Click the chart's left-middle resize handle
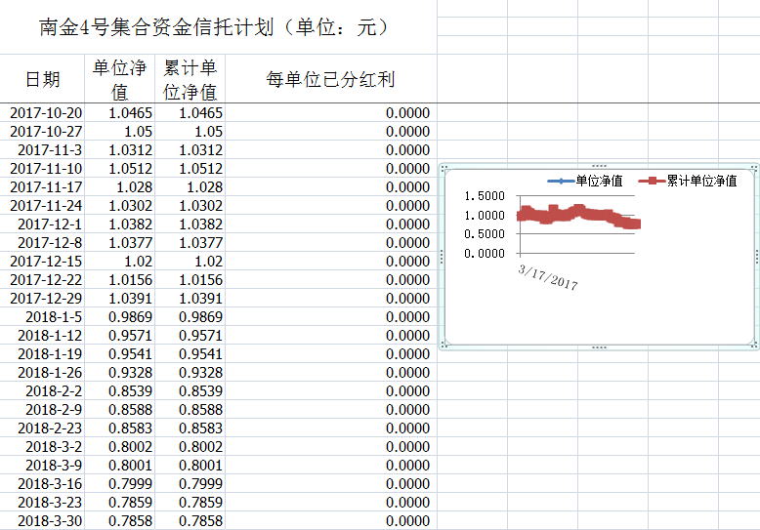Image resolution: width=760 pixels, height=530 pixels. click(x=443, y=256)
